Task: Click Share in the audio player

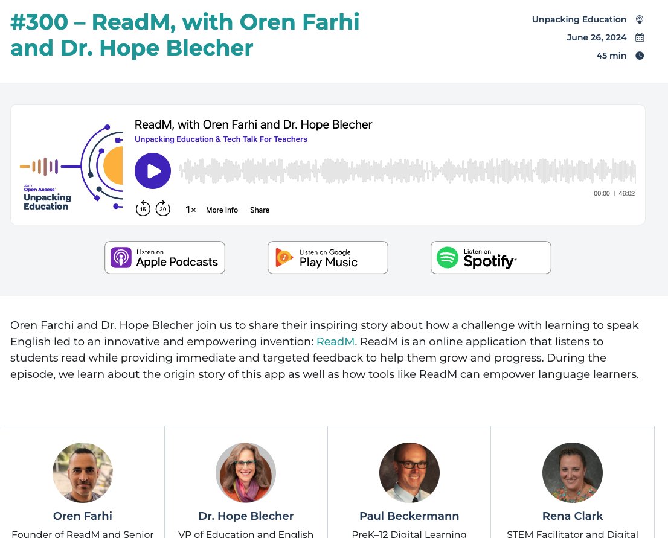Action: [260, 210]
